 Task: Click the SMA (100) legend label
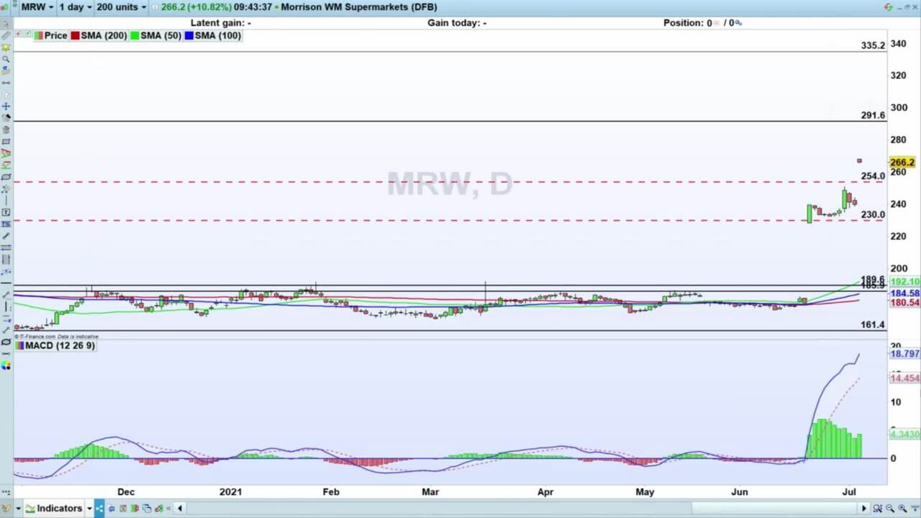[217, 35]
